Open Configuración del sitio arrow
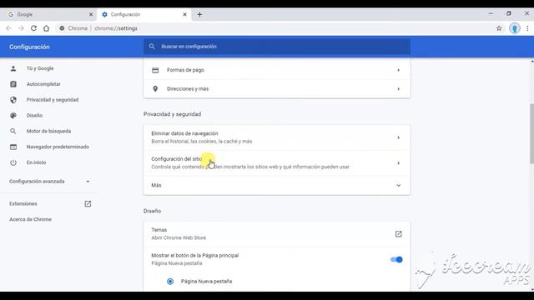Image resolution: width=534 pixels, height=300 pixels. (399, 163)
